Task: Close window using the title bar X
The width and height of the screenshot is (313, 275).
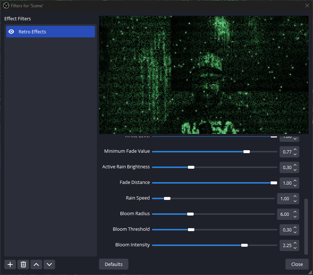Action: pos(307,5)
